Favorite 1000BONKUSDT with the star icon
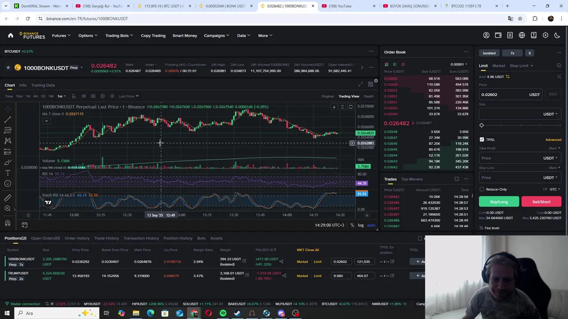568x319 pixels. (x=8, y=67)
